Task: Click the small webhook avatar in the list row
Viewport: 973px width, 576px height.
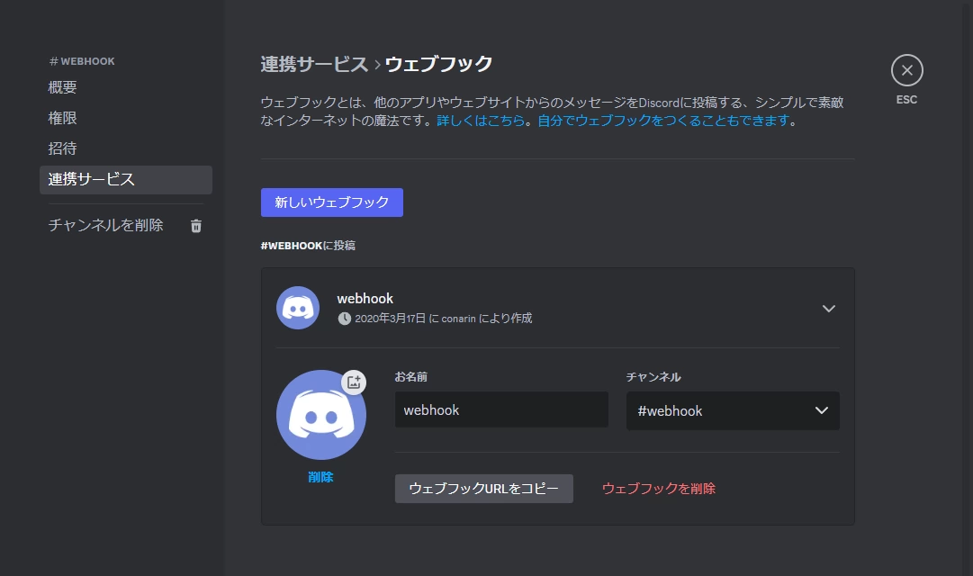Action: tap(298, 308)
